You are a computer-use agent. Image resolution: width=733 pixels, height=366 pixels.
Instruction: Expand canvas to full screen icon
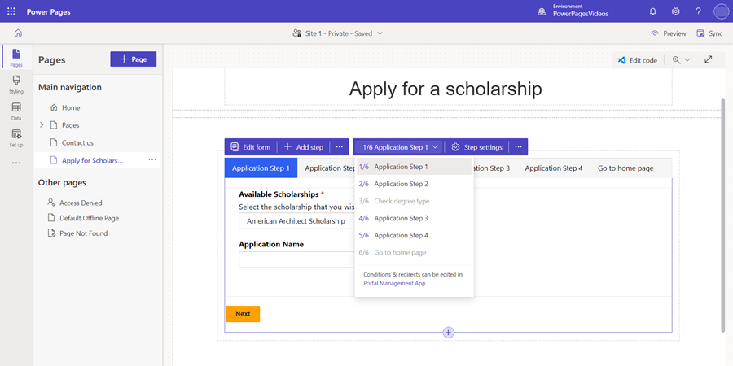[x=709, y=60]
